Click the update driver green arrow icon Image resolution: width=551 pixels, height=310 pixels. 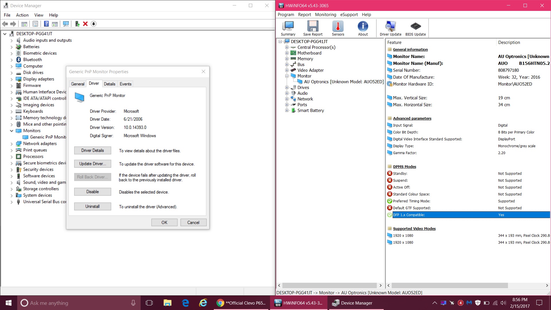(x=77, y=24)
